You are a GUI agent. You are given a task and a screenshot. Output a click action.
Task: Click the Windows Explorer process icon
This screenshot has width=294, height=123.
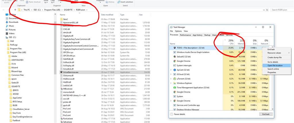(175, 83)
